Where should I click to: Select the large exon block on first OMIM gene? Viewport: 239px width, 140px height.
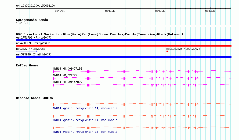88,104
